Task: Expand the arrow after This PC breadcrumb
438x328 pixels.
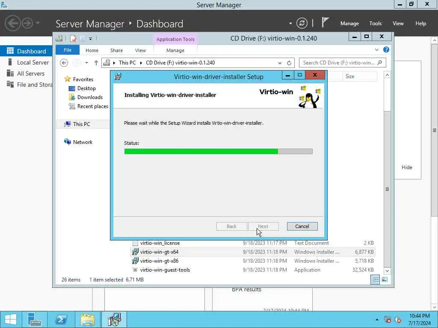Action: 141,63
